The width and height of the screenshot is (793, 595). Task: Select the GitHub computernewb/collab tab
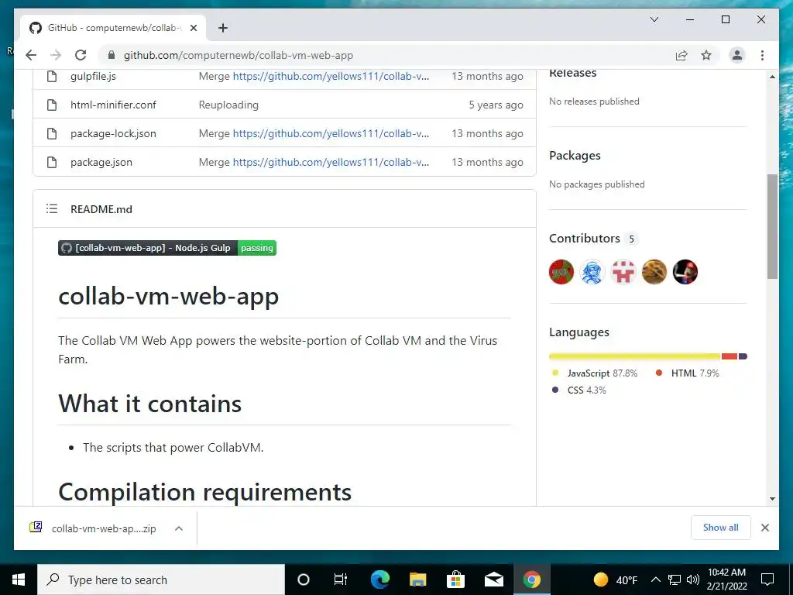[x=112, y=28]
